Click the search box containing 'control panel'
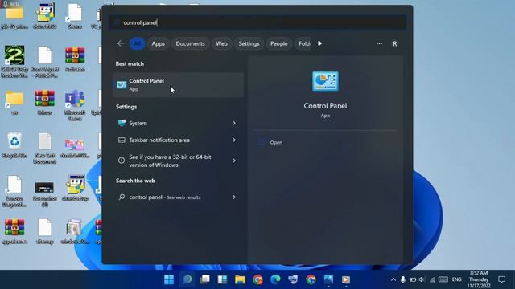Screen dimensions: 515x289 pyautogui.click(x=257, y=22)
